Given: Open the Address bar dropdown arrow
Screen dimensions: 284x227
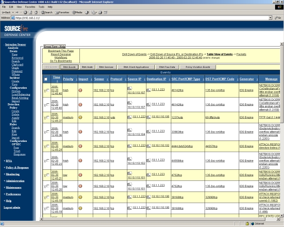Looking at the screenshot, I should (270, 18).
